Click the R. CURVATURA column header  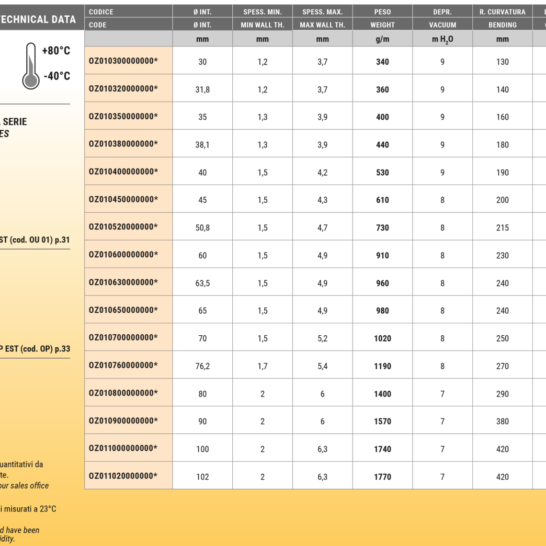[x=502, y=11]
